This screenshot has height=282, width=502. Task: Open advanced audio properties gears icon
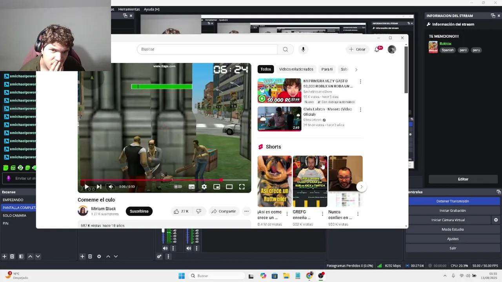tap(159, 257)
